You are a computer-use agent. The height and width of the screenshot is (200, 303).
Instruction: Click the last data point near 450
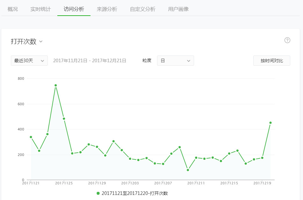(271, 122)
